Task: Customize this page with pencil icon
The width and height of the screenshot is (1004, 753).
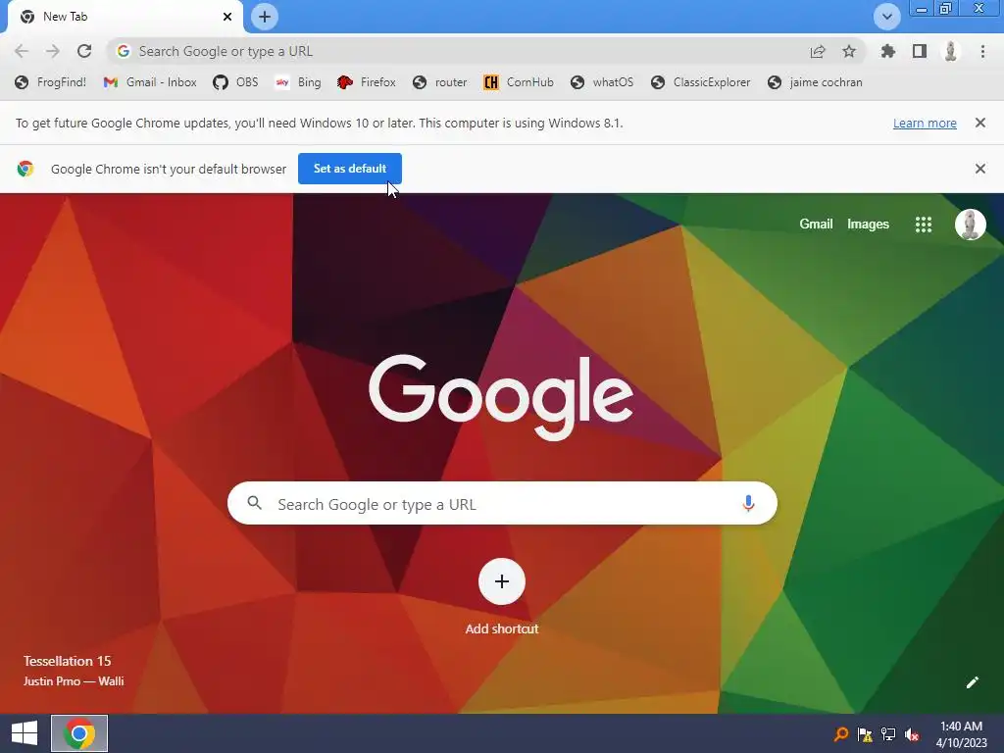Action: 972,682
